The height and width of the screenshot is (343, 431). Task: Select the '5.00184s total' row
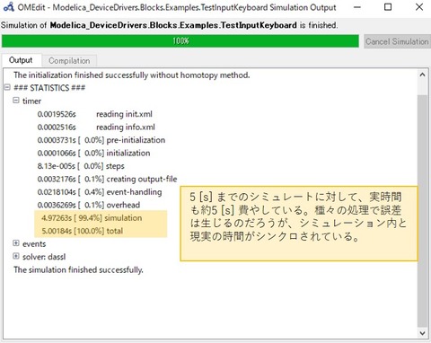(x=83, y=231)
